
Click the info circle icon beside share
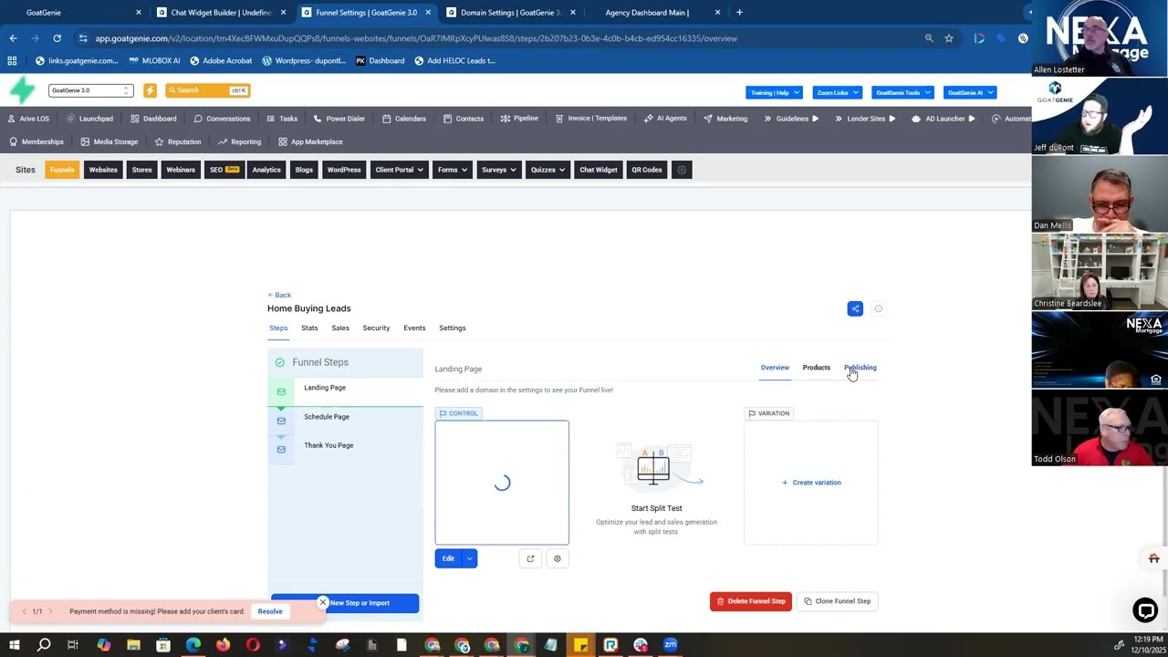click(879, 308)
